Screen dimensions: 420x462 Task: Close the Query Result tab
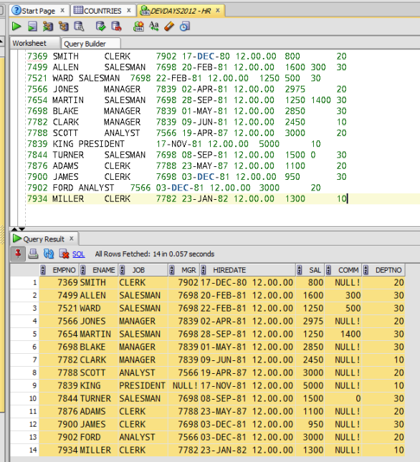coord(72,239)
